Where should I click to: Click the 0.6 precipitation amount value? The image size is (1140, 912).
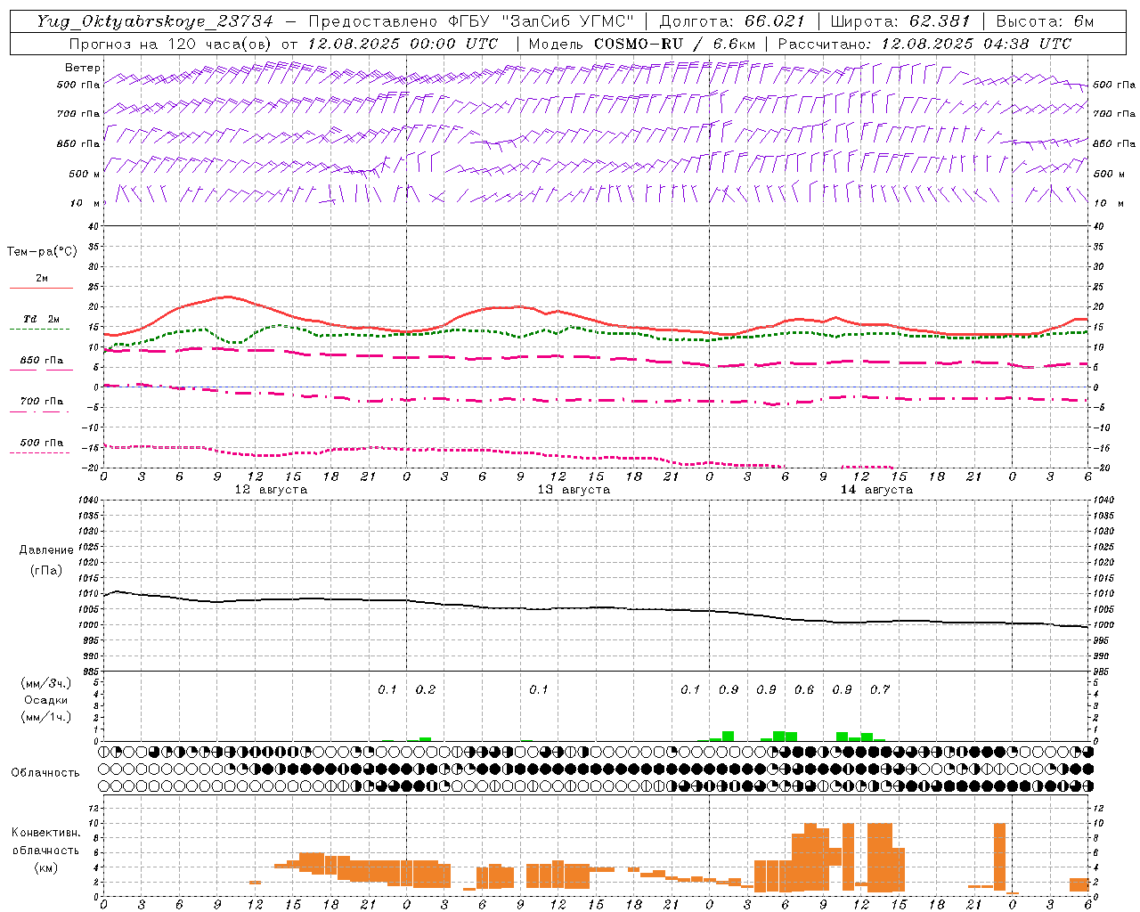pos(804,690)
